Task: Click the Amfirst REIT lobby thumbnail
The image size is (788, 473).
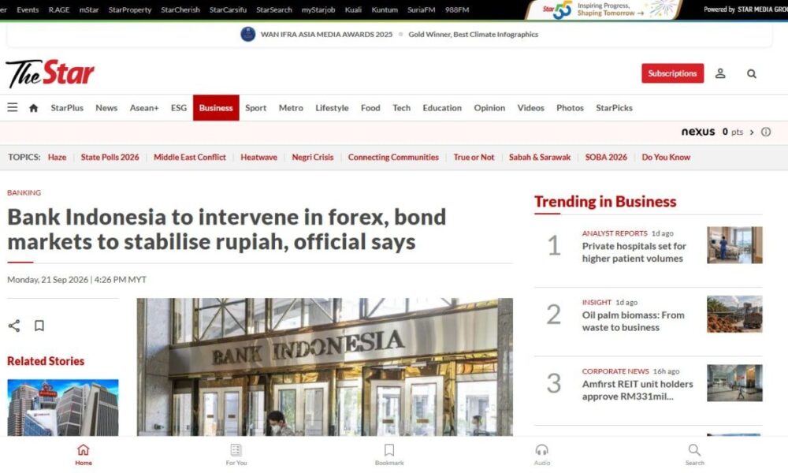Action: pos(734,383)
